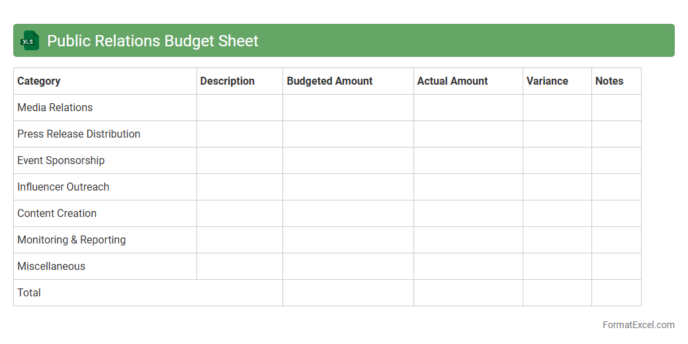Click the XLS file icon in header
Viewport: 688px width, 344px height.
click(x=30, y=40)
